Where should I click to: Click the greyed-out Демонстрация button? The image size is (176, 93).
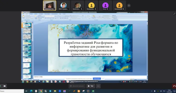tap(77, 86)
